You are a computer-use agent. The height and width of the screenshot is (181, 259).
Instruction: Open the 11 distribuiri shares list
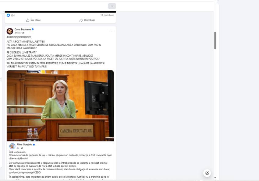click(x=107, y=15)
